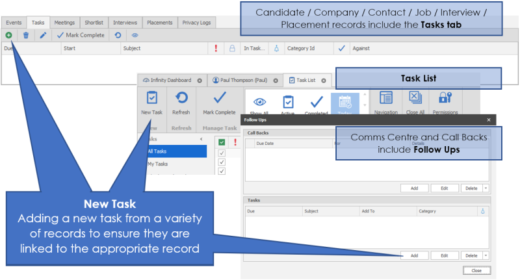This screenshot has height=280, width=520.
Task: Click the trash delete icon in Tasks toolbar
Action: (26, 35)
